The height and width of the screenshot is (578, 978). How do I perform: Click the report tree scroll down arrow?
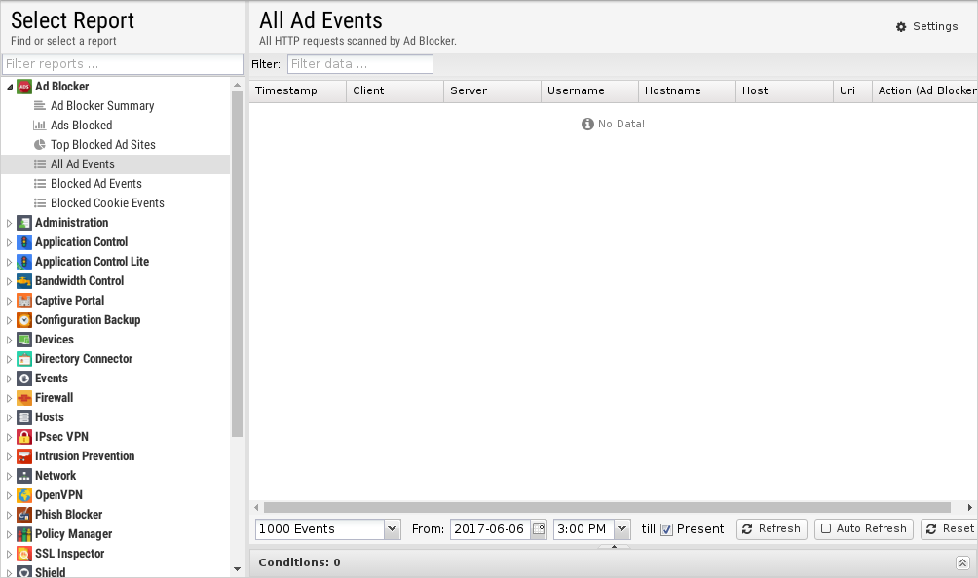tap(237, 569)
